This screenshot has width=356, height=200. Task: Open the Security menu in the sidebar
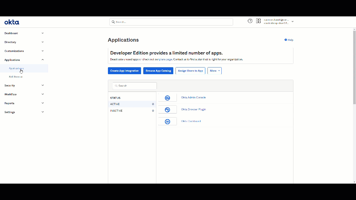[9, 85]
